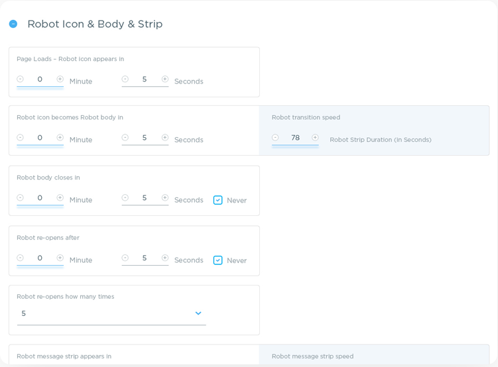
Task: Increase Robot transition speed value
Action: pyautogui.click(x=315, y=138)
